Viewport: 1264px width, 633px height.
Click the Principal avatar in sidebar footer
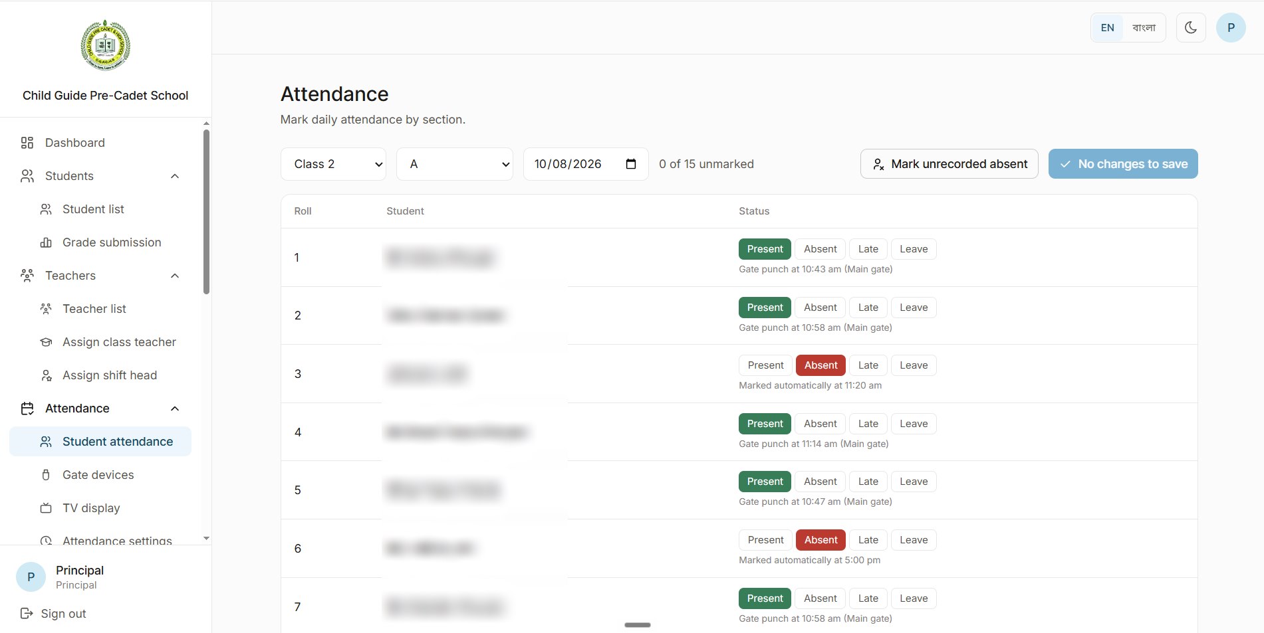tap(31, 577)
